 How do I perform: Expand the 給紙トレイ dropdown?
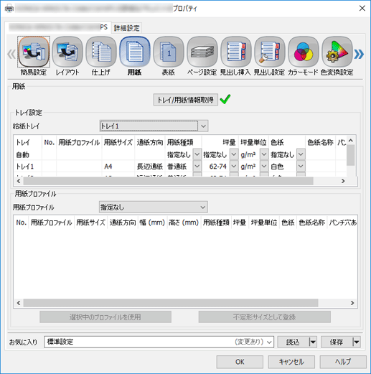coord(203,126)
